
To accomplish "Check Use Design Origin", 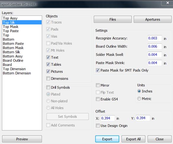I will [x=98, y=126].
